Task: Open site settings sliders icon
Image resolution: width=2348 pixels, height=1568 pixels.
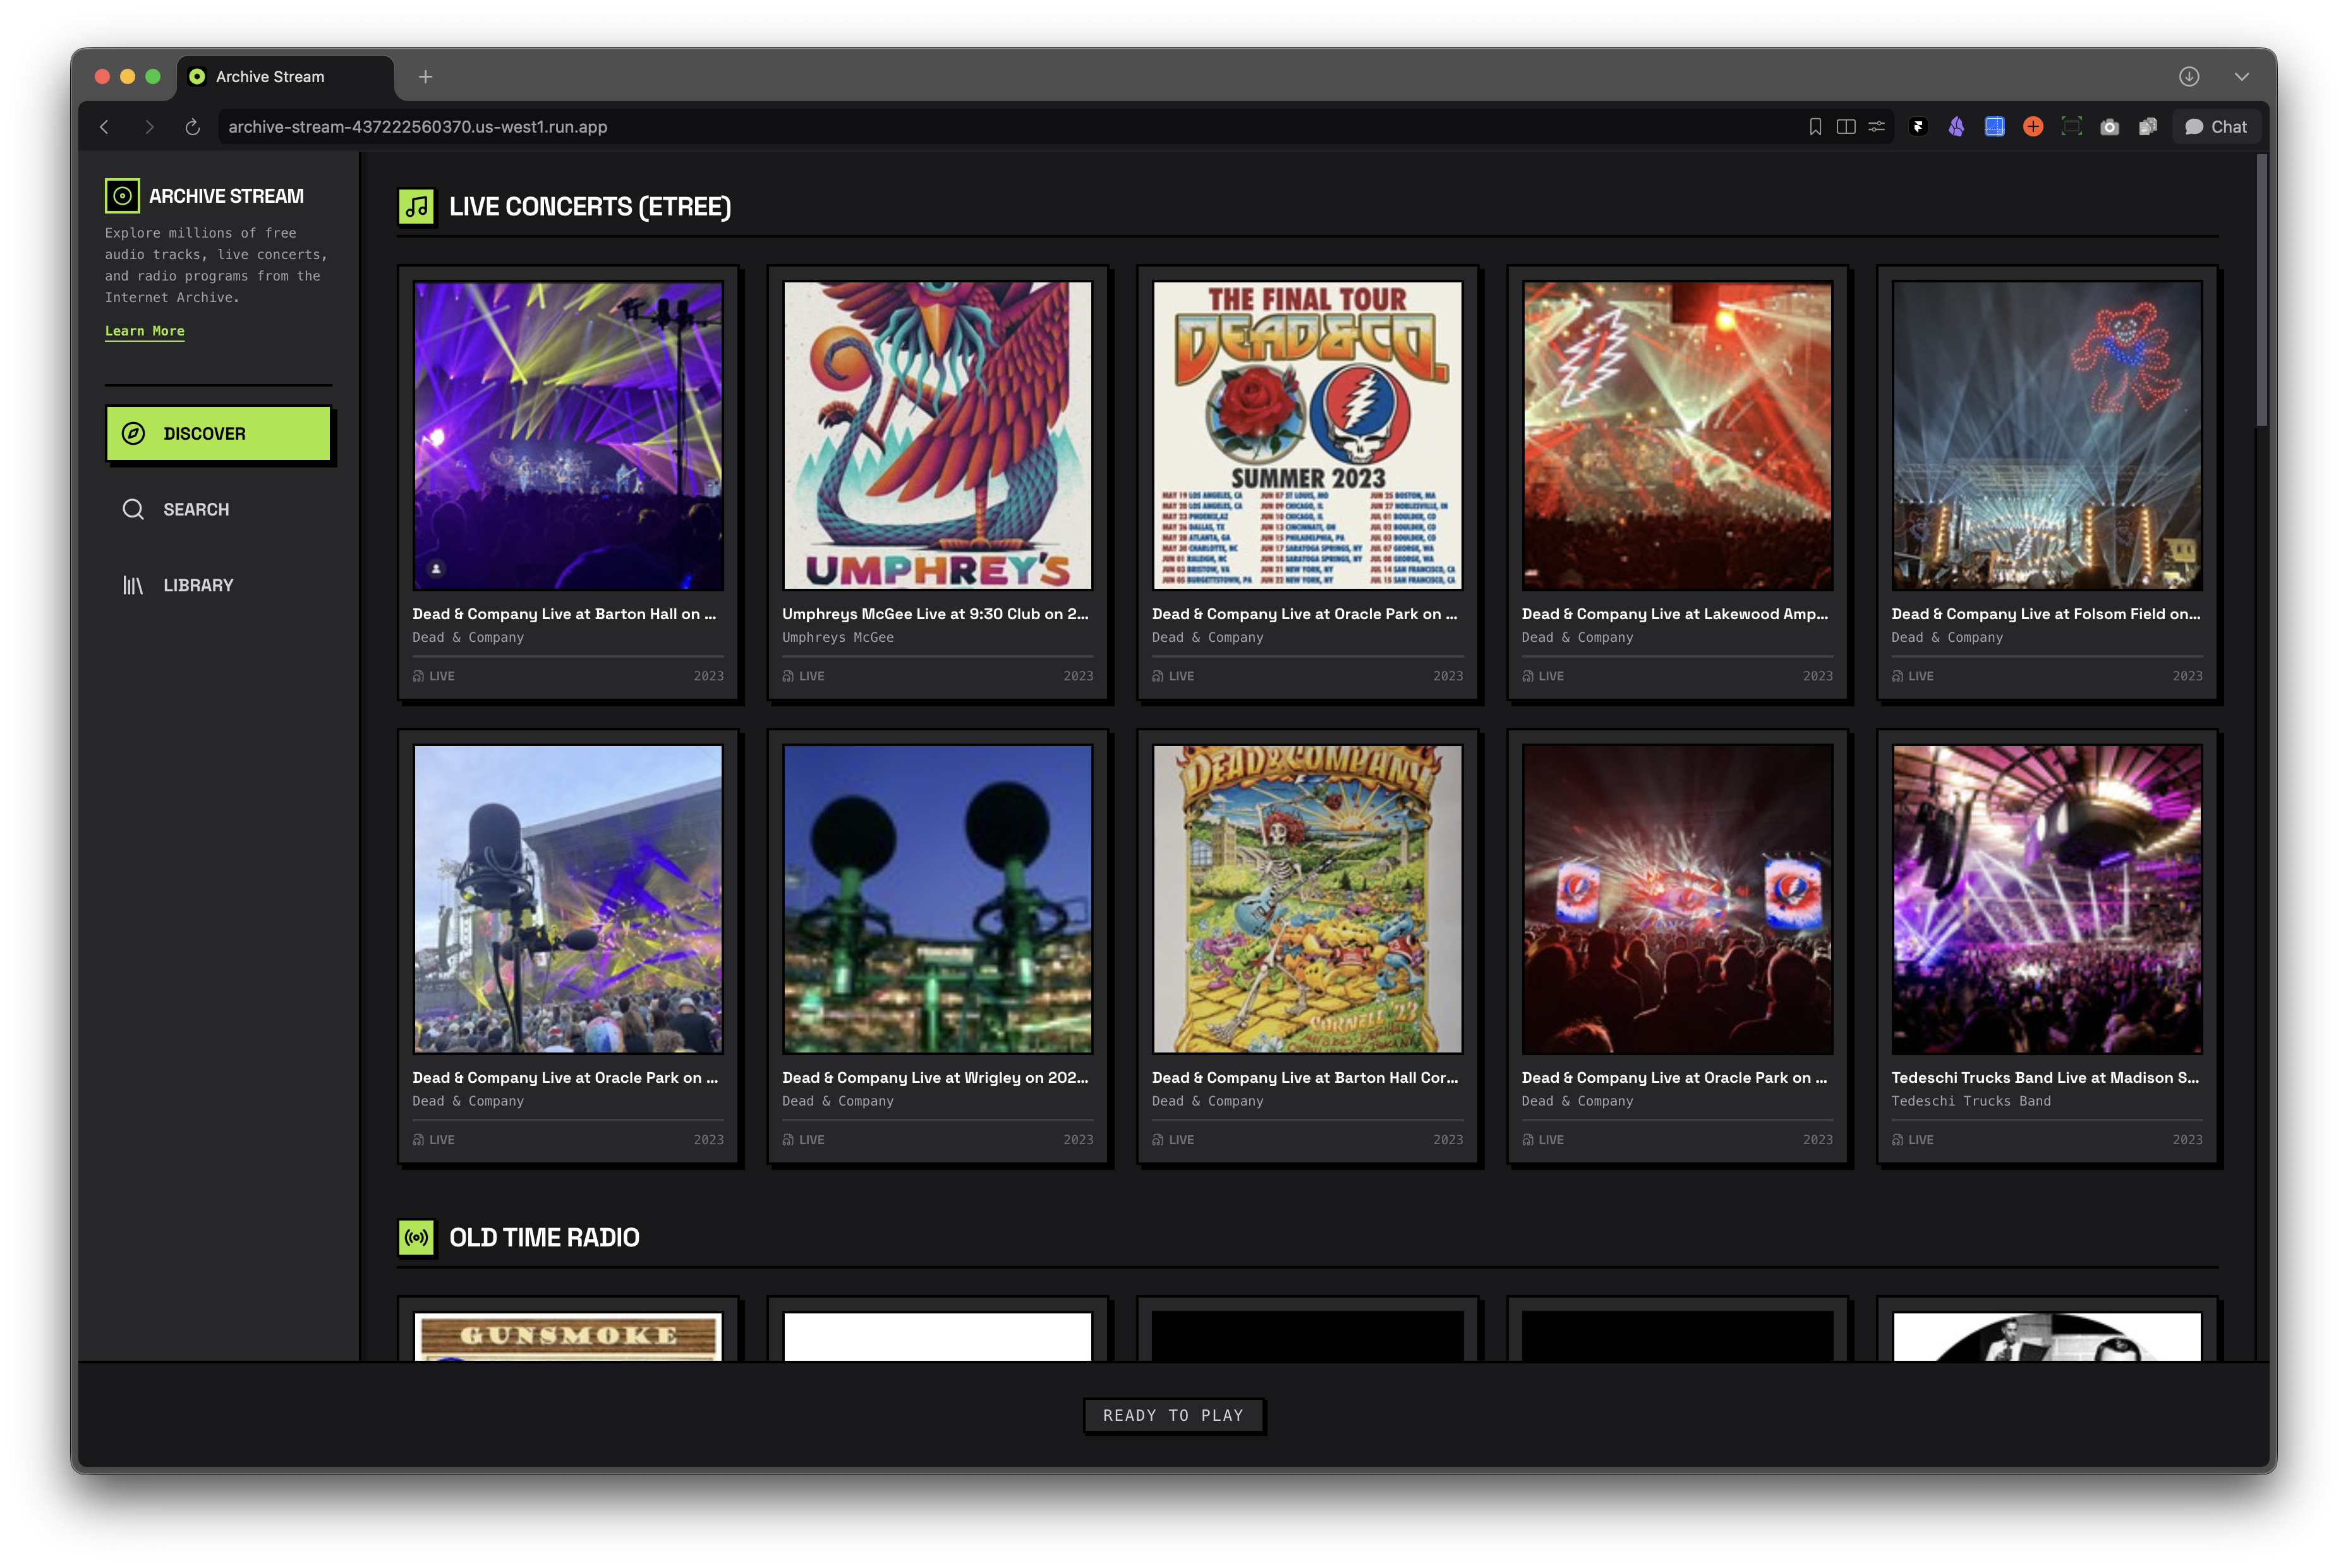Action: click(x=1877, y=127)
